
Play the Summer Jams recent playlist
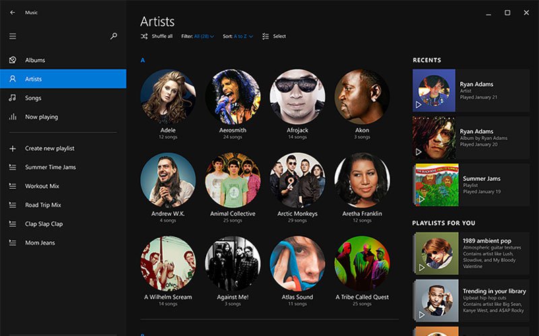[x=419, y=199]
